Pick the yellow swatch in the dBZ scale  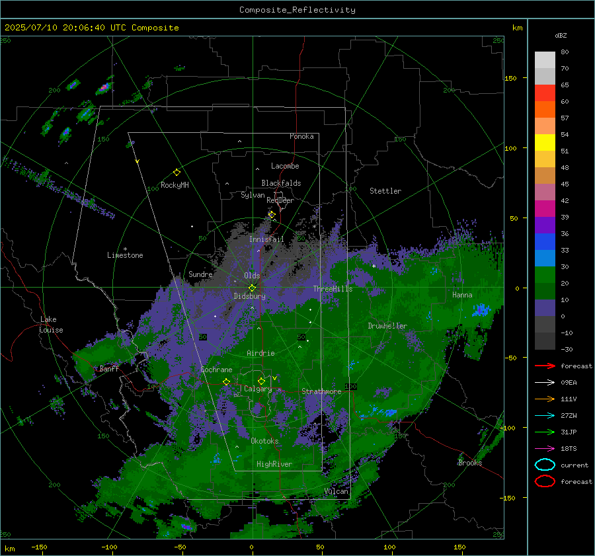545,142
